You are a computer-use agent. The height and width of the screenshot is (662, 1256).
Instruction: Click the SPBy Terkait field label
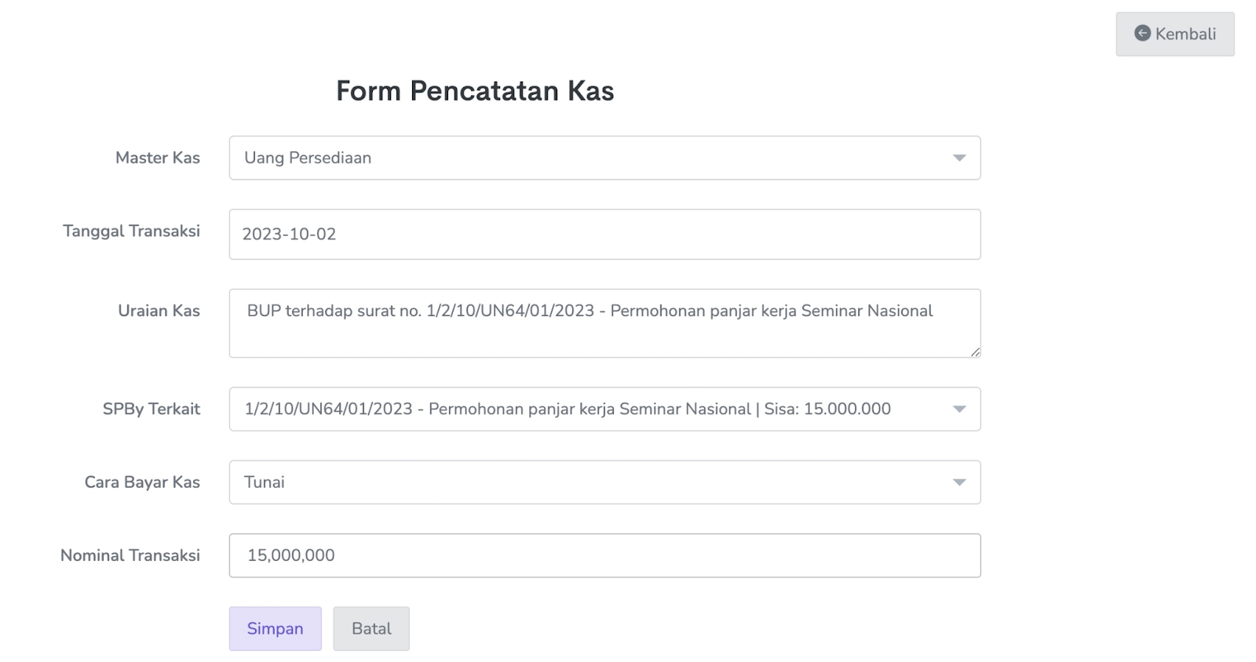(151, 409)
